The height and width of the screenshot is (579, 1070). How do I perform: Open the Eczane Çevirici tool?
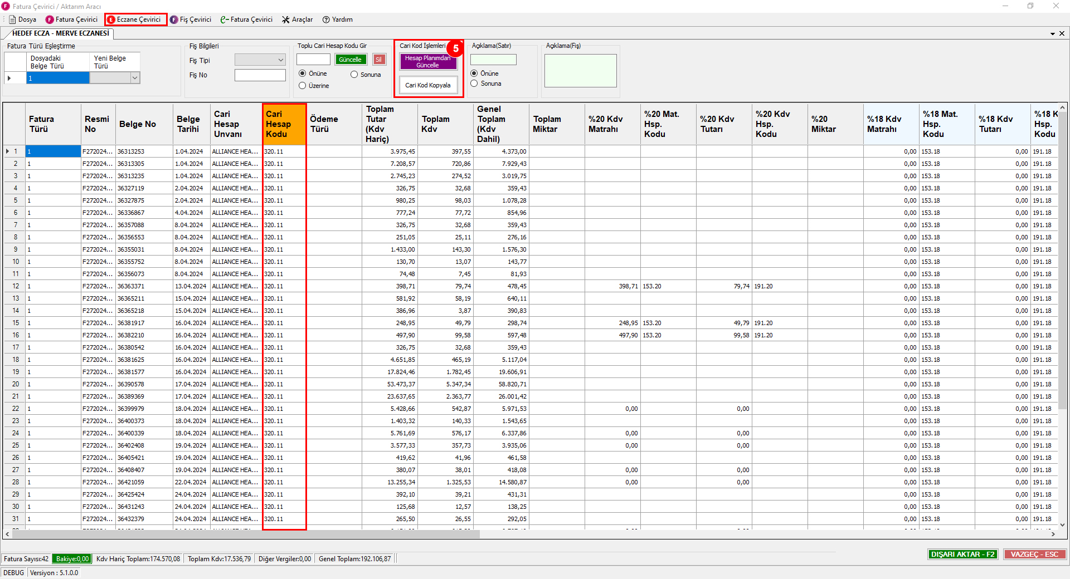tap(134, 19)
